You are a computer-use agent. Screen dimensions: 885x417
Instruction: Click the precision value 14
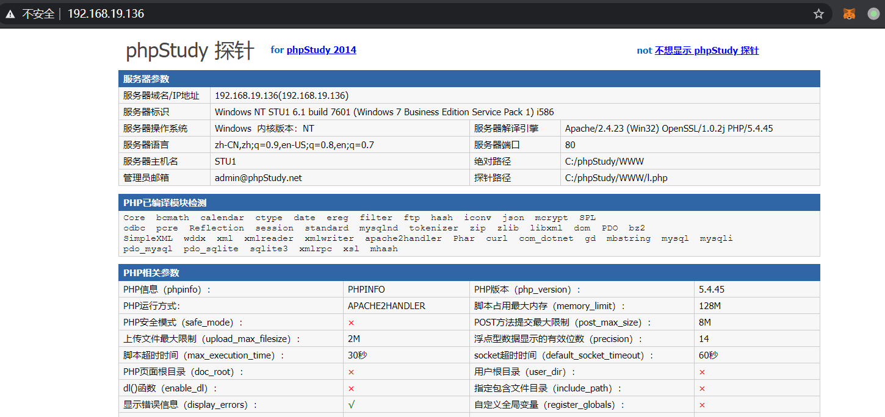pos(704,339)
